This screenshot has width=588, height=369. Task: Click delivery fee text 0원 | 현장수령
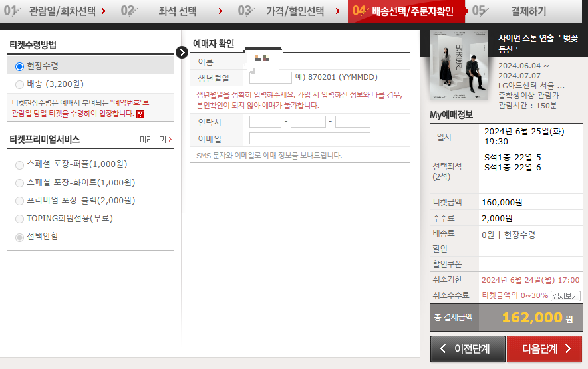[508, 235]
